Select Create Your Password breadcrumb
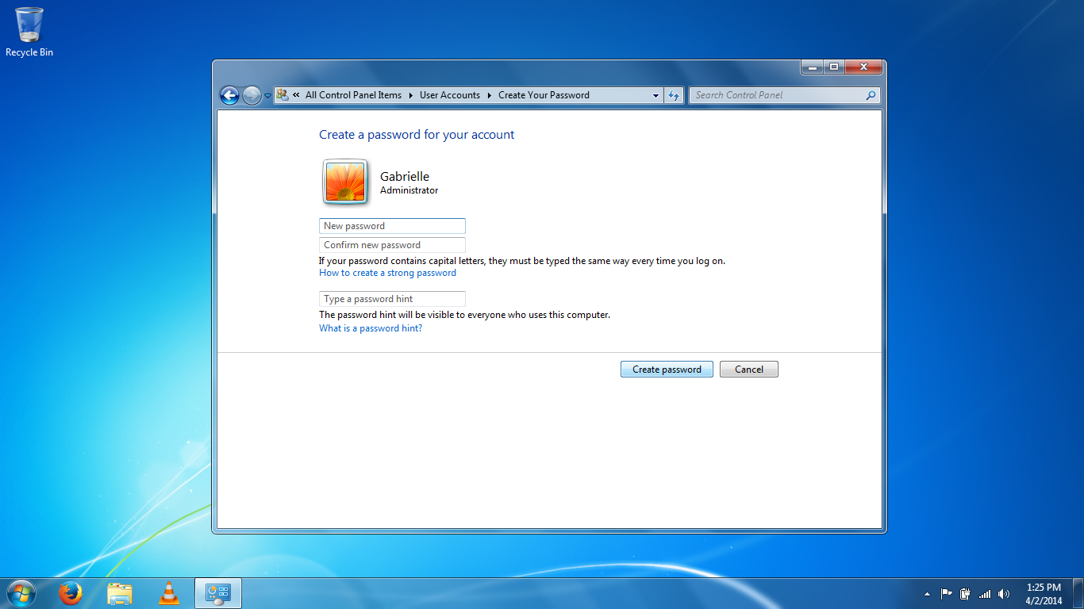The image size is (1084, 609). click(x=544, y=95)
